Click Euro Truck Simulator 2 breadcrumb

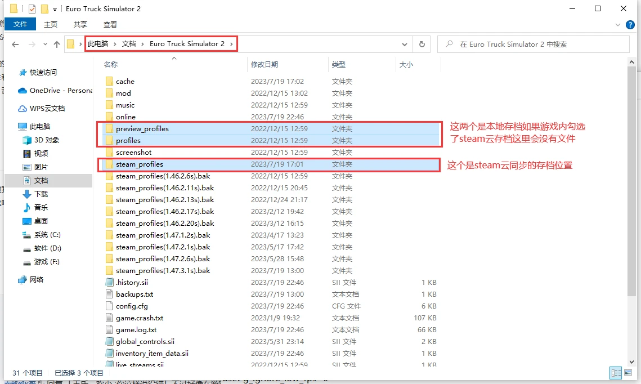click(x=187, y=44)
